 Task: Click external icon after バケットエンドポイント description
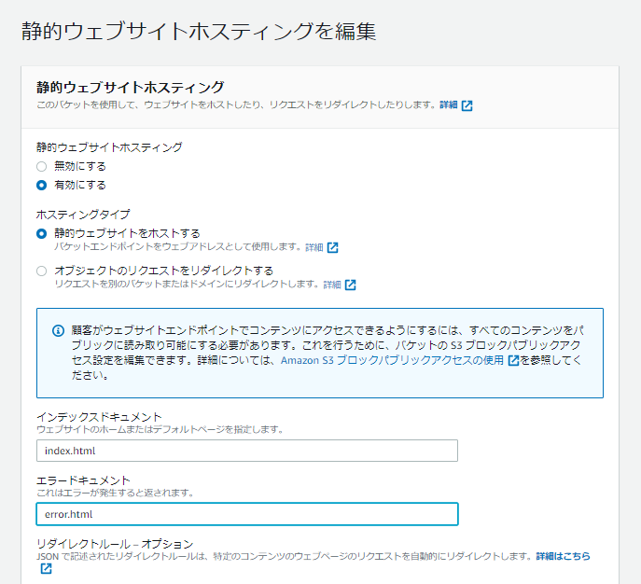[x=333, y=247]
